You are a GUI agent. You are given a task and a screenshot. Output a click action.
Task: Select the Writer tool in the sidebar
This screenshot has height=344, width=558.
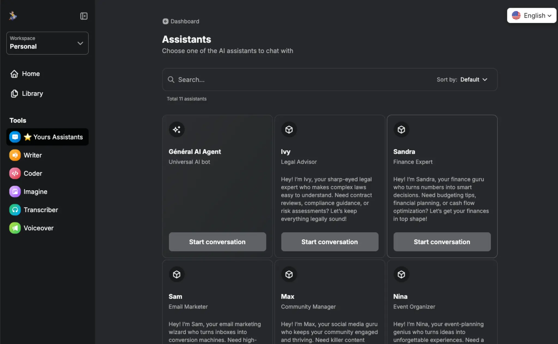[x=32, y=155]
